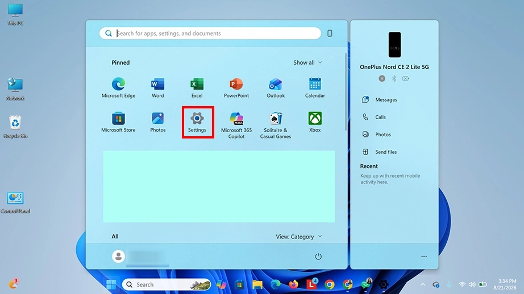Open File Explorer from the taskbar
The width and height of the screenshot is (524, 294).
(x=257, y=285)
